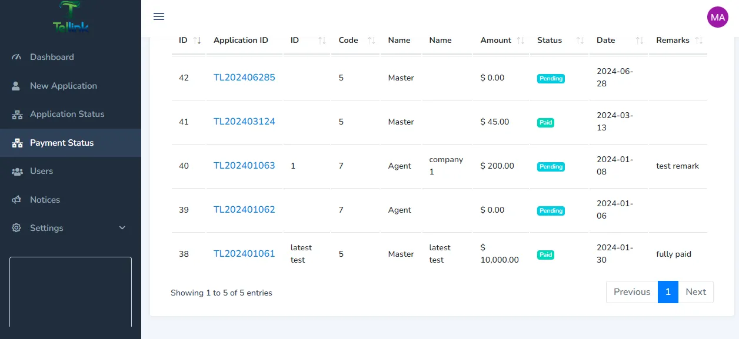The height and width of the screenshot is (339, 739).
Task: Click the Previous pagination button
Action: (631, 292)
